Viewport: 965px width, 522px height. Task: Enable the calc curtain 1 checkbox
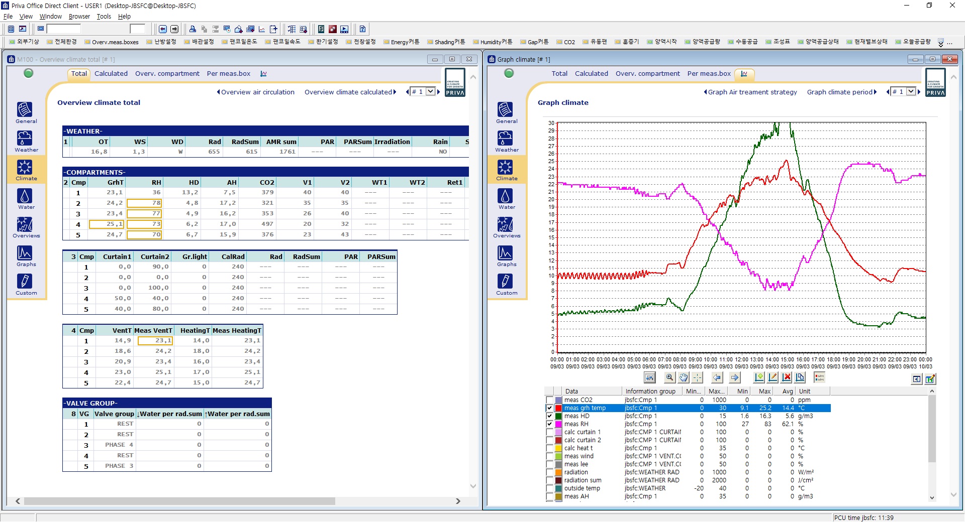[x=549, y=432]
